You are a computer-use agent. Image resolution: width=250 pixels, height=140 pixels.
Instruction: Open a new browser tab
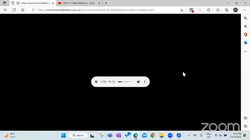(x=106, y=3)
